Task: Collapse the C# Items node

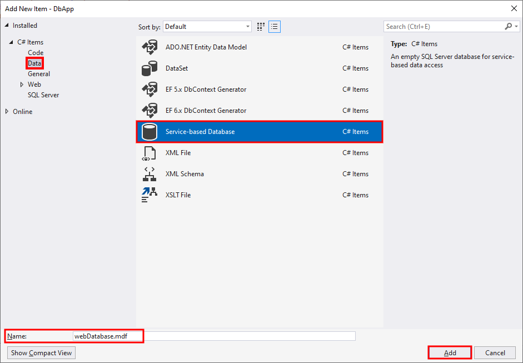Action: [x=11, y=43]
